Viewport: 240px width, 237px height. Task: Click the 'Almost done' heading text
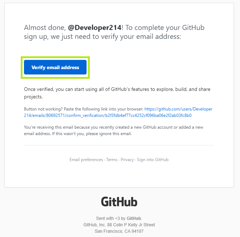pyautogui.click(x=114, y=32)
